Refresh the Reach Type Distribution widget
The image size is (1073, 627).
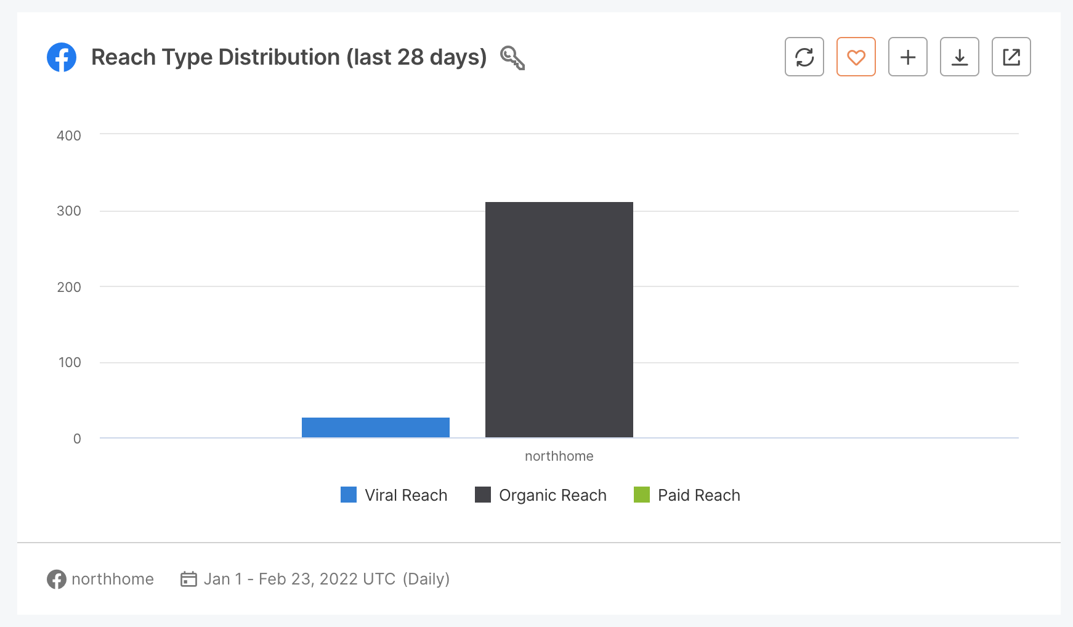pyautogui.click(x=804, y=57)
